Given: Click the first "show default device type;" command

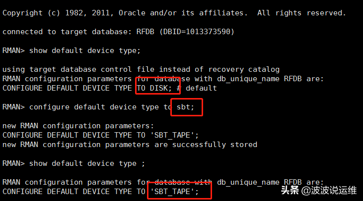Looking at the screenshot, I should coord(85,50).
